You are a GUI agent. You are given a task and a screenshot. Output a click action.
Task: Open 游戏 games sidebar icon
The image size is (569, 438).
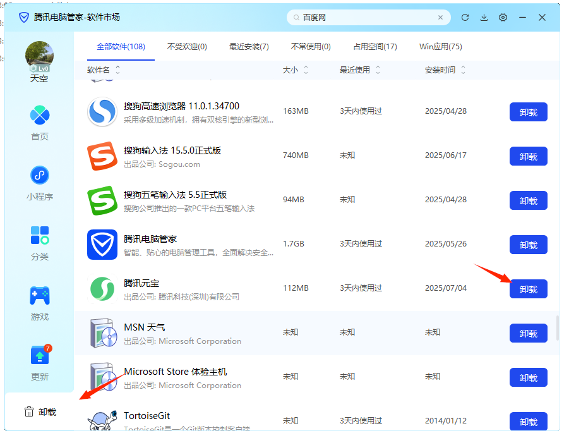[x=40, y=303]
